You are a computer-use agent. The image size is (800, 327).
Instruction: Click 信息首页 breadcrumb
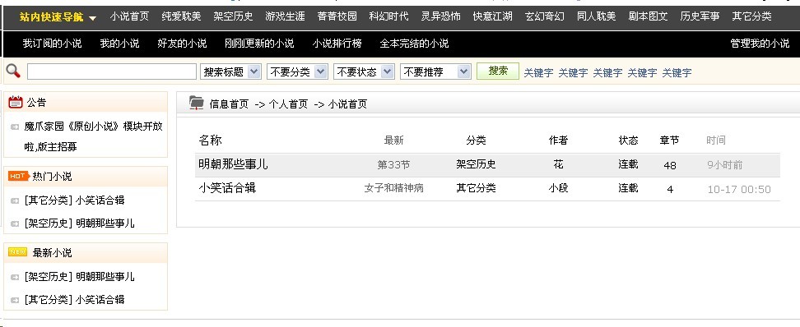(229, 104)
